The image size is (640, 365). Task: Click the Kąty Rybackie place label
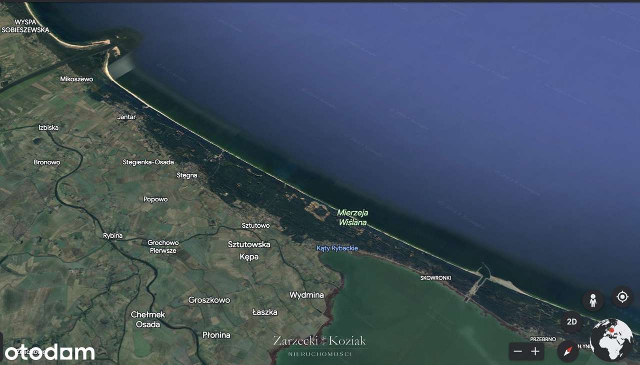coord(337,248)
